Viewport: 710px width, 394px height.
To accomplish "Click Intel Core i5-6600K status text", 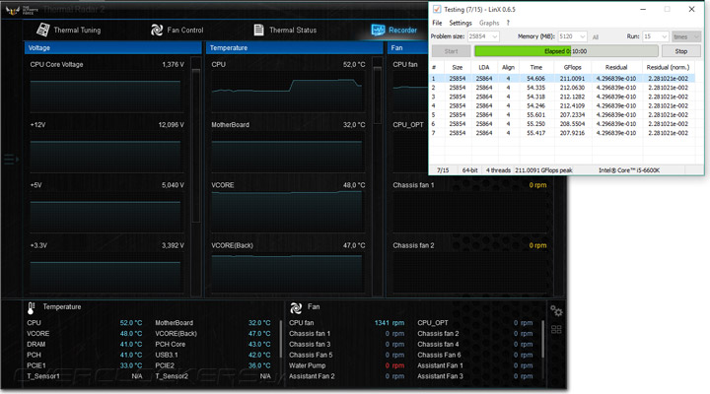I will pos(629,170).
